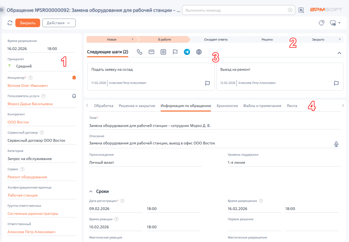Click the phone call icon in next steps
This screenshot has width=349, height=242.
(139, 52)
